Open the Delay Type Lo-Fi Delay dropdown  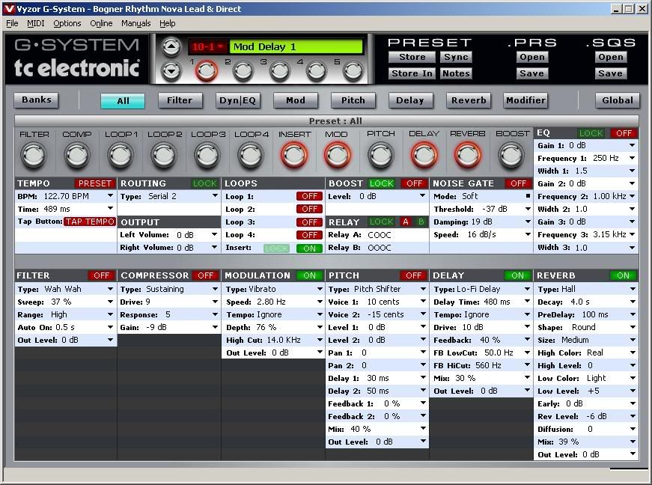coord(527,289)
